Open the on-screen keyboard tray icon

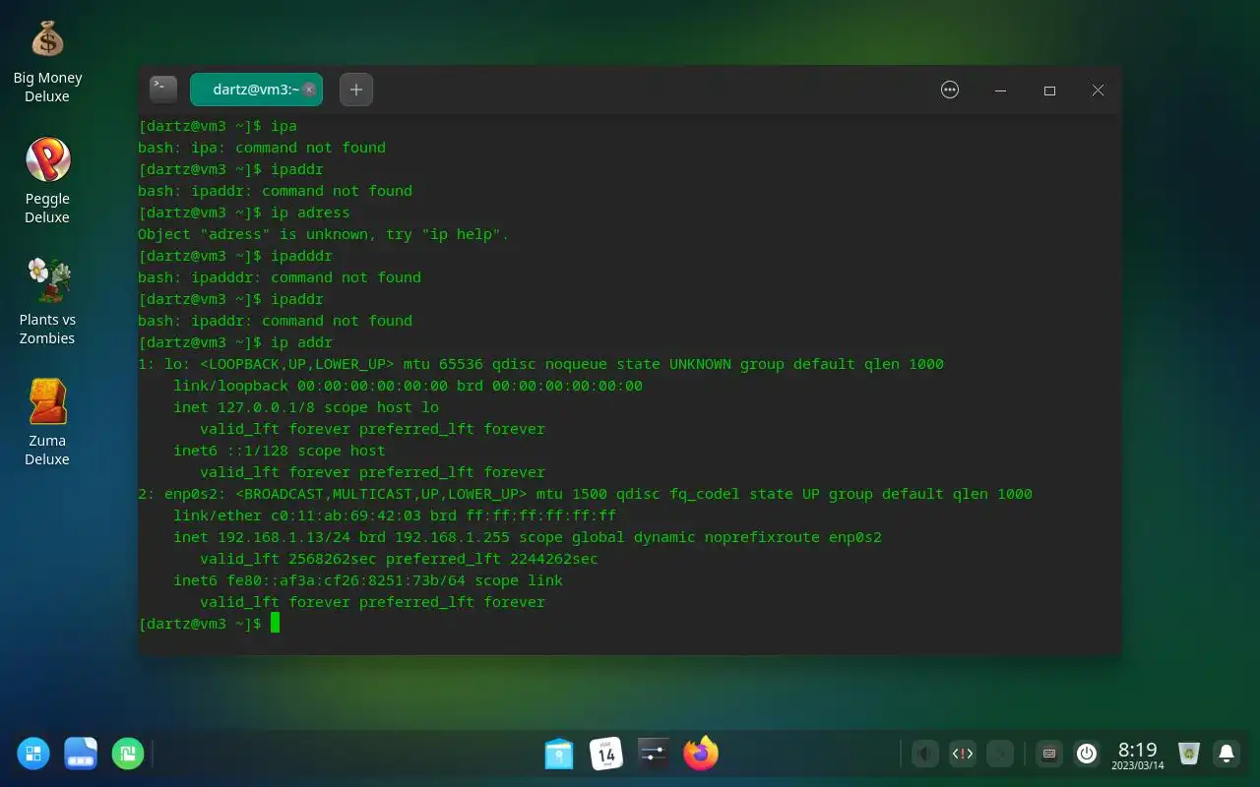tap(1049, 754)
